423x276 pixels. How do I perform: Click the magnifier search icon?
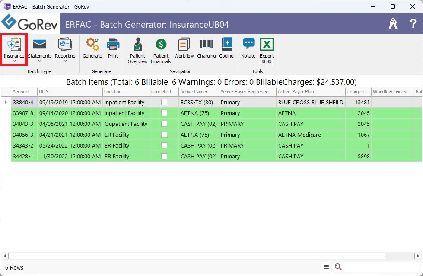point(338,267)
